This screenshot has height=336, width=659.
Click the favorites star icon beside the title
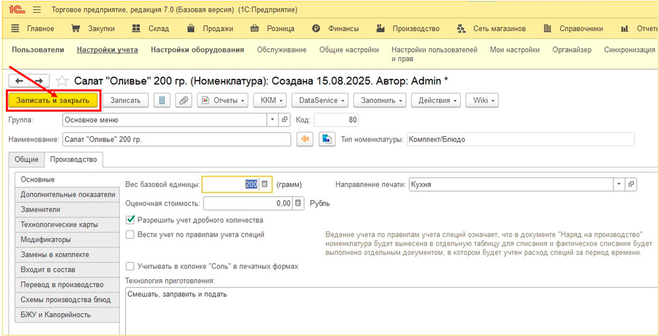[62, 81]
